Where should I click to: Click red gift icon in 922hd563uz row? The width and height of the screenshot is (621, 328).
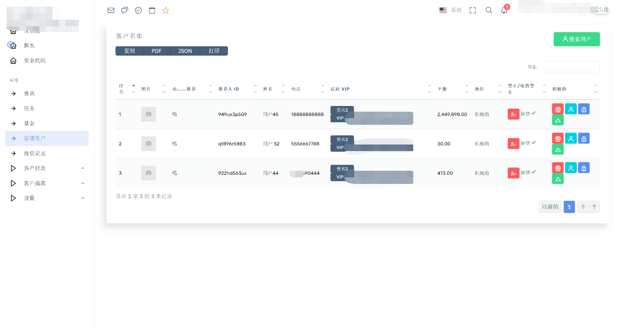click(x=558, y=168)
